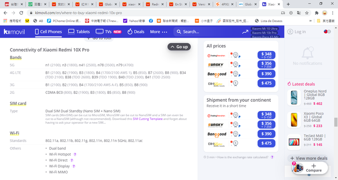The width and height of the screenshot is (338, 180).
Task: Toggle the language and currency flag switch
Action: 327,32
